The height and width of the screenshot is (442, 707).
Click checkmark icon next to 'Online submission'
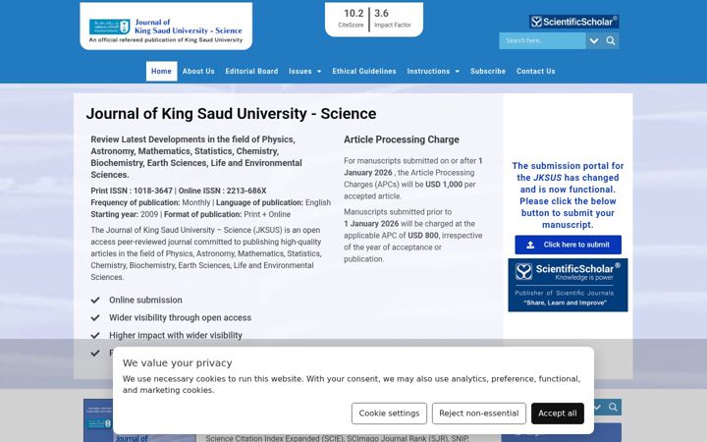[x=95, y=300]
